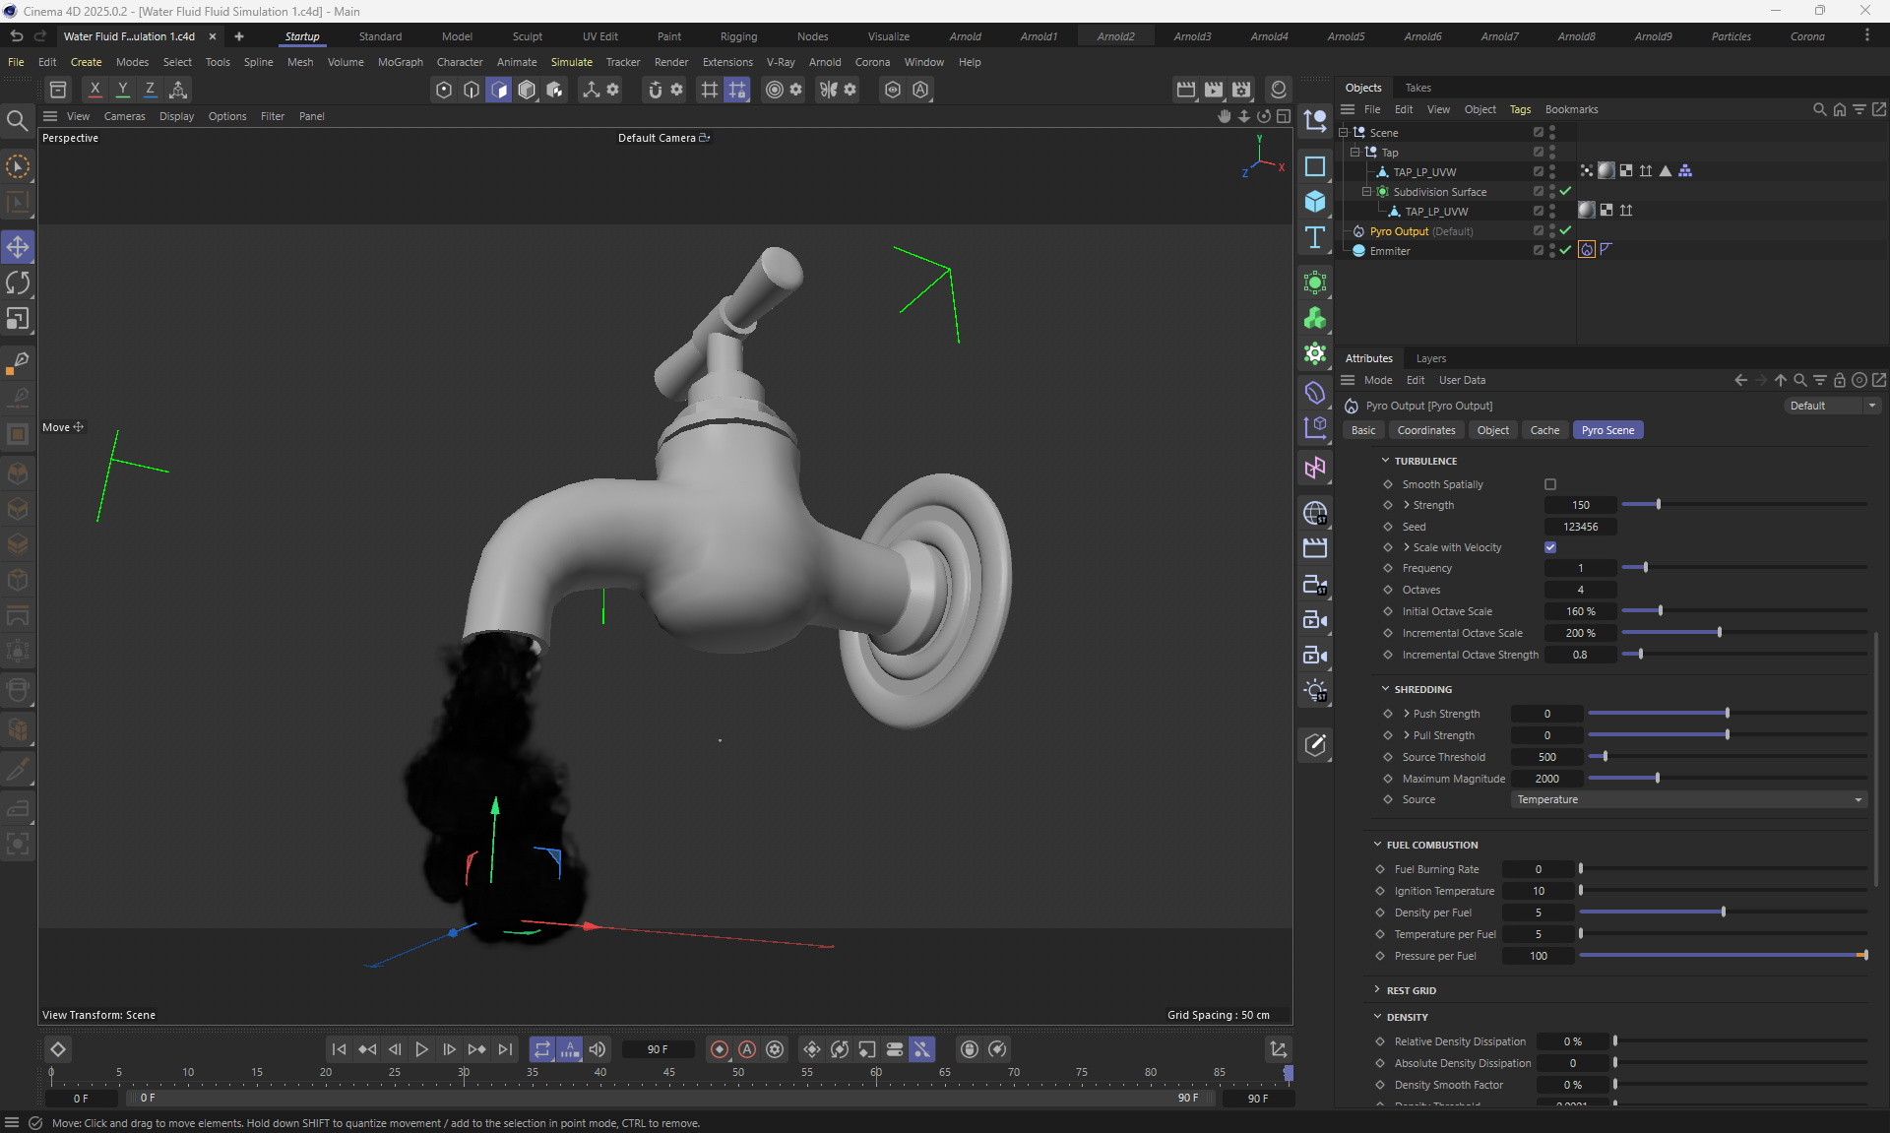Toggle the Smooth Spatially checkbox
Viewport: 1890px width, 1133px height.
[x=1550, y=484]
